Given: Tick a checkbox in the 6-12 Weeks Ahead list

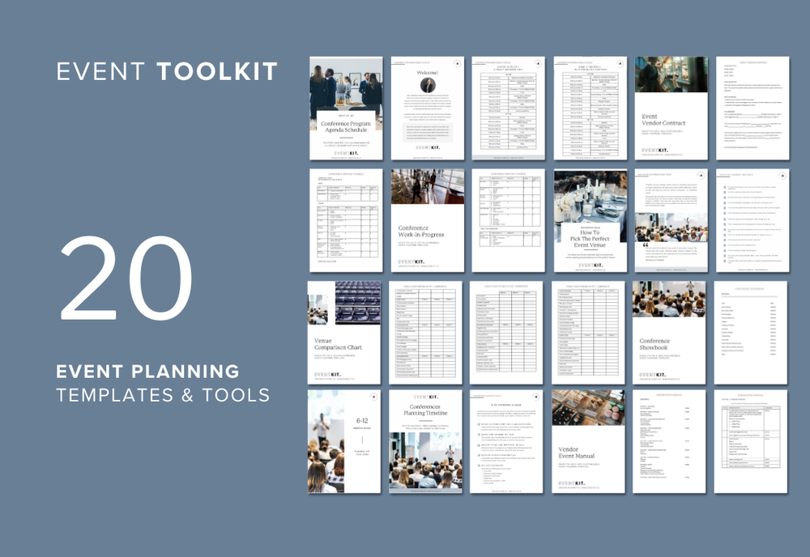Looking at the screenshot, I should click(x=478, y=423).
